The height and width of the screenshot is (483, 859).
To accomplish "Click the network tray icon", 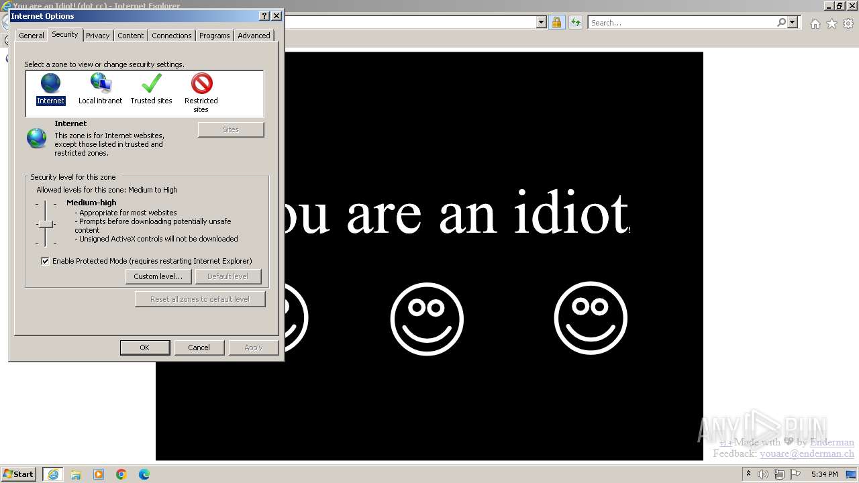I will point(779,474).
